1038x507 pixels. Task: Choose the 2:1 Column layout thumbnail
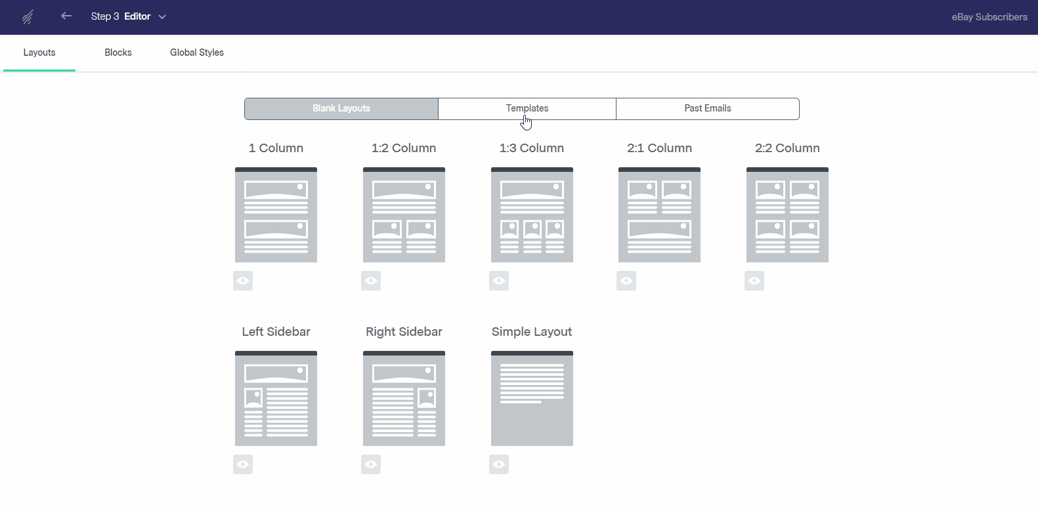659,215
